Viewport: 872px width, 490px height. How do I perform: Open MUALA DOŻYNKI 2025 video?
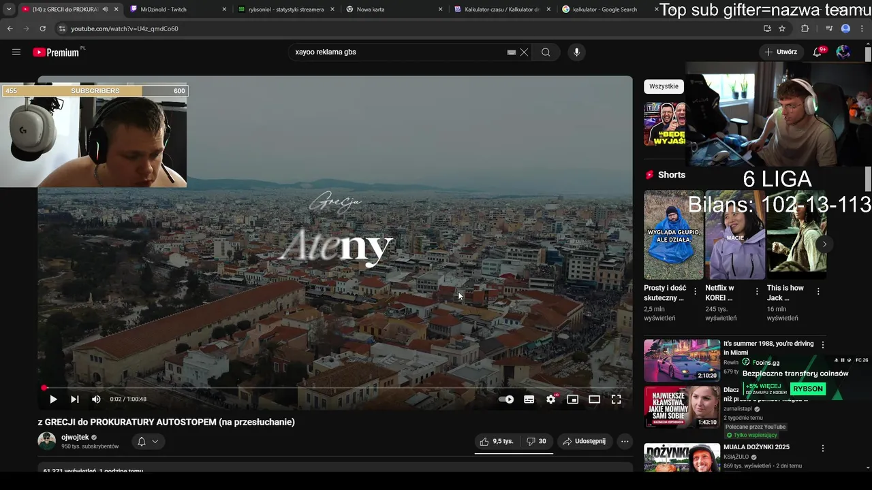pyautogui.click(x=682, y=457)
